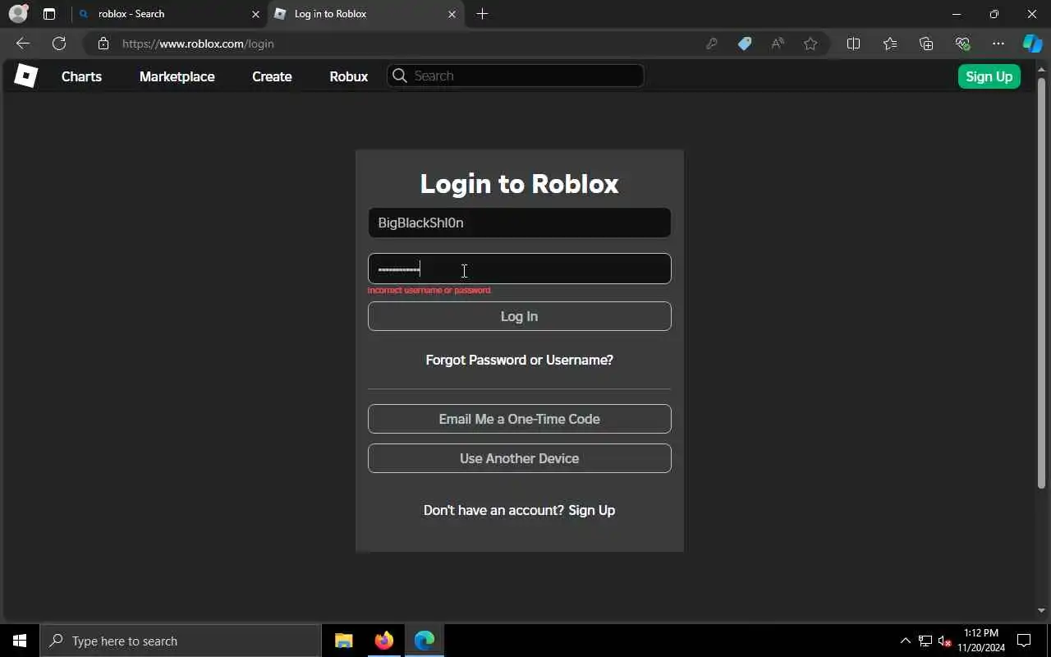Open browser essentials heart icon
Viewport: 1051px width, 657px height.
click(962, 44)
